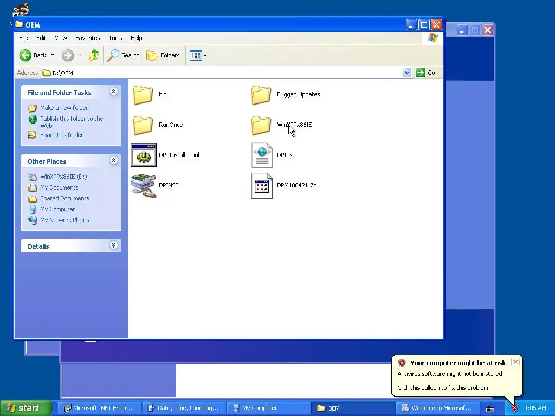The image size is (555, 416).
Task: Open Shared Documents link
Action: click(x=64, y=198)
